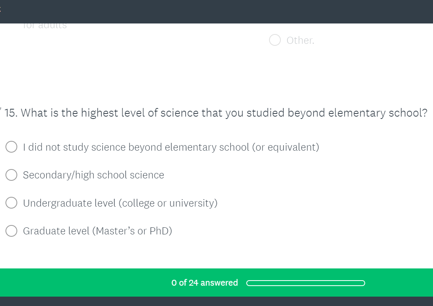Click 'Undergraduate level (college or university)' label text
433x306 pixels.
pyautogui.click(x=120, y=203)
